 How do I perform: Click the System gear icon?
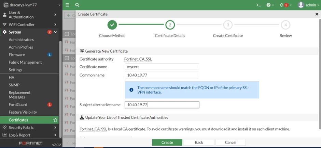tap(4, 32)
